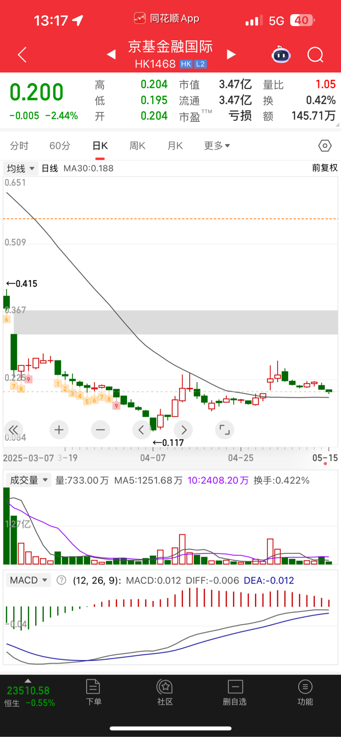This screenshot has height=737, width=341.
Task: Tap 换 turnover rate 0.42%
Action: coord(321,100)
